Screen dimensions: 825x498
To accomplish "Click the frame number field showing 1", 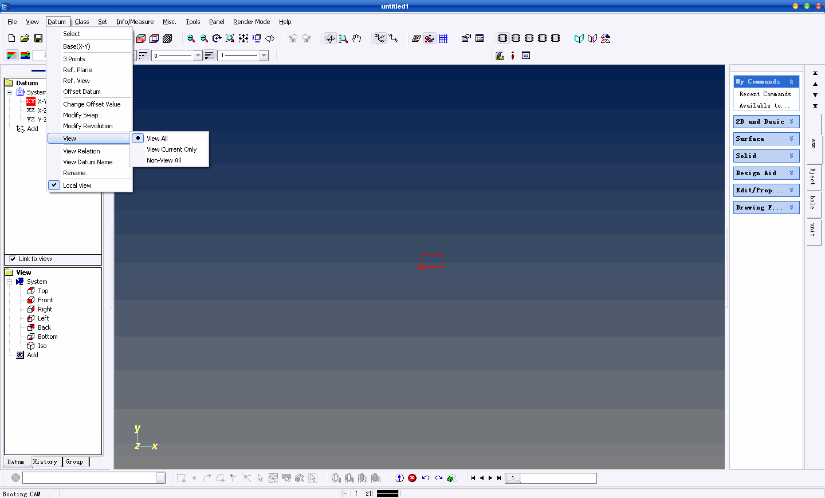I will (x=551, y=478).
